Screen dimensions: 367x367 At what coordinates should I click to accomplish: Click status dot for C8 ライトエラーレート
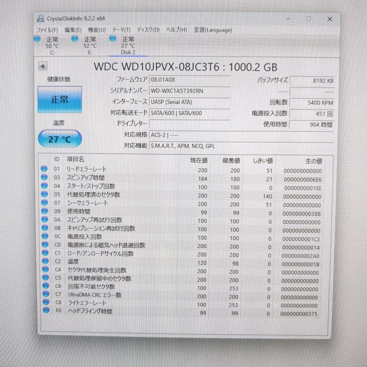46,302
